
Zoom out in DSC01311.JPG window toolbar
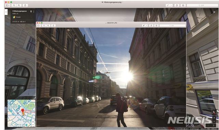44,26
